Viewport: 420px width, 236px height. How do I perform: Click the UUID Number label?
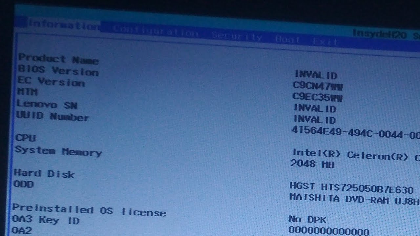coord(52,116)
